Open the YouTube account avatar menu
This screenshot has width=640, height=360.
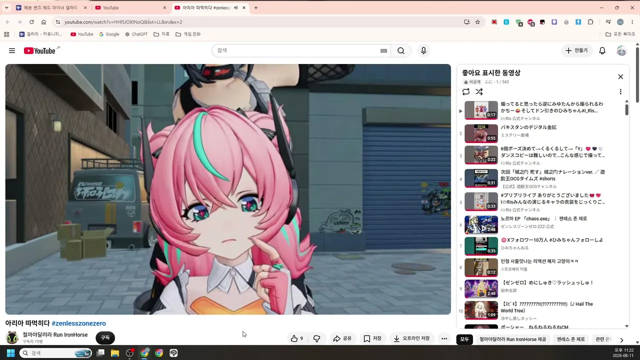[621, 50]
